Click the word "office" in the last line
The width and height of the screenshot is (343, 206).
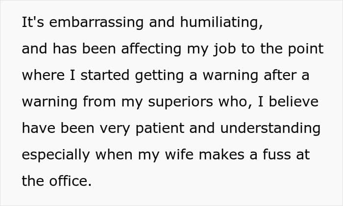click(70, 181)
